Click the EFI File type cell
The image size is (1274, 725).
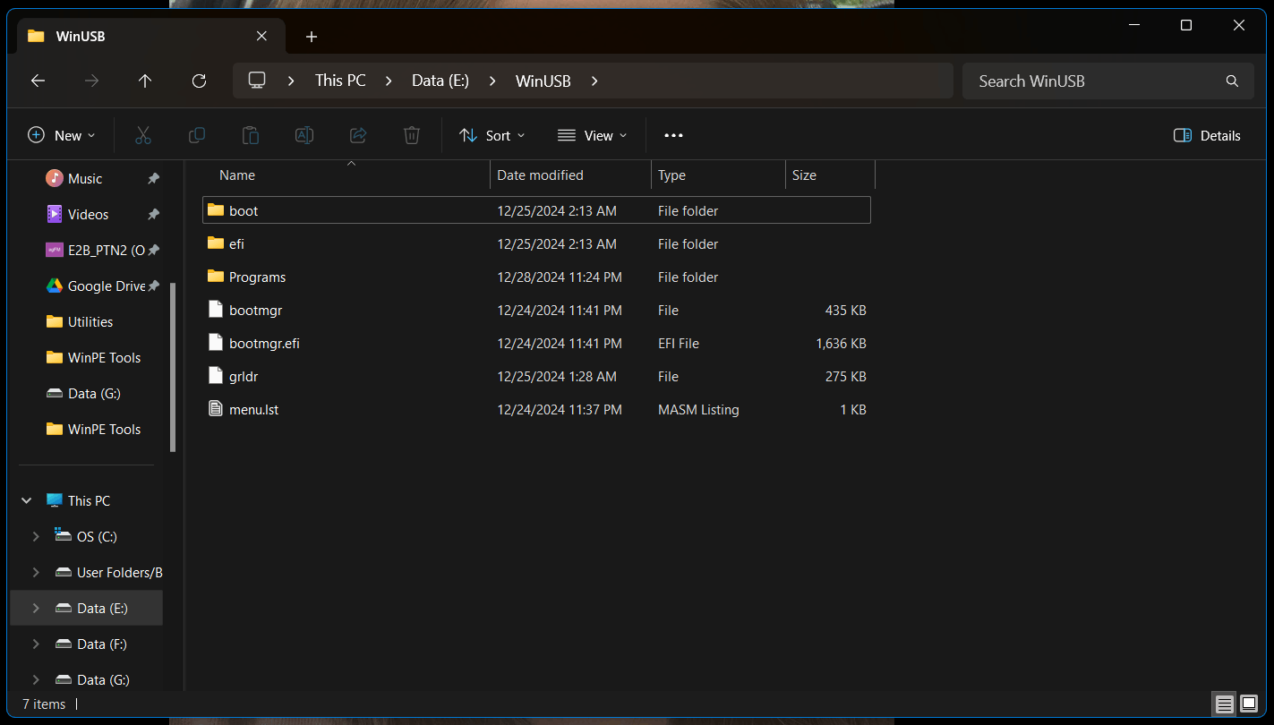679,343
